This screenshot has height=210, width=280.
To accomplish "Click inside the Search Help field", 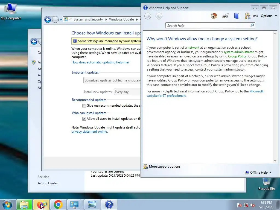I will click(208, 25).
